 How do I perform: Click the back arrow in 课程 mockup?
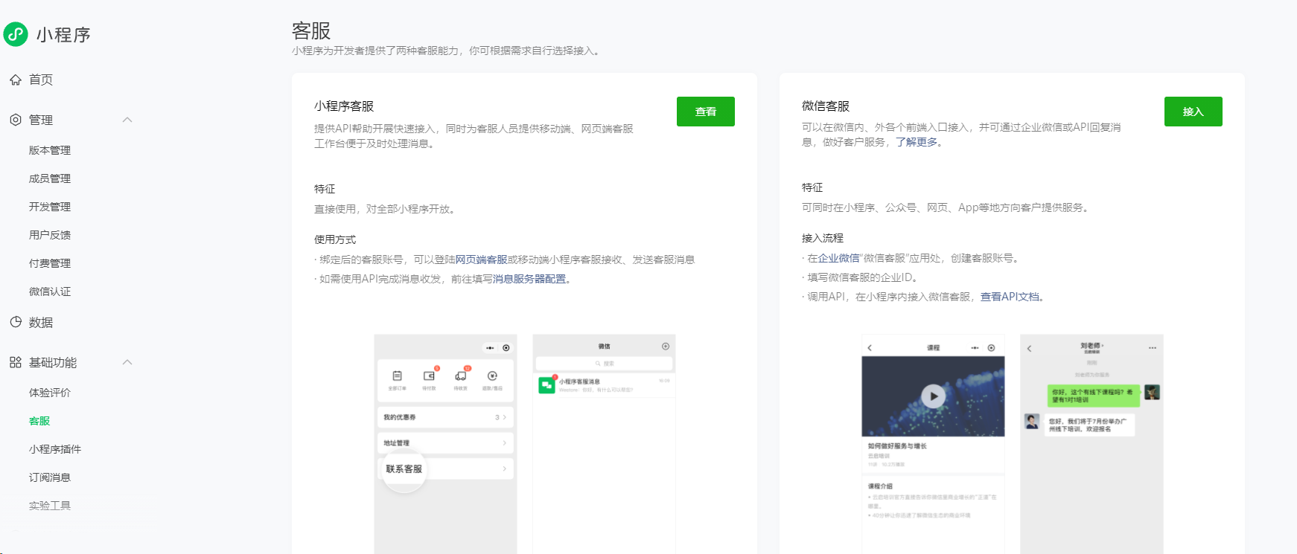tap(870, 348)
